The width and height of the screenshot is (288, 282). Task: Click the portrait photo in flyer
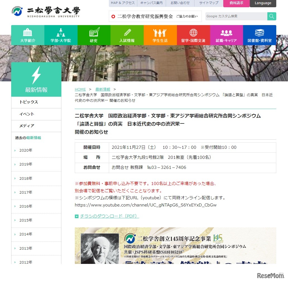(x=100, y=249)
